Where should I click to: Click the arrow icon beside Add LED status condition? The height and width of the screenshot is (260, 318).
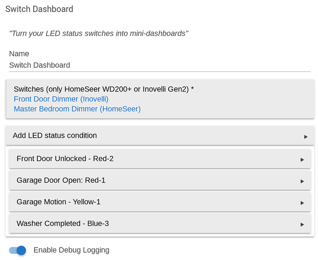(x=306, y=137)
